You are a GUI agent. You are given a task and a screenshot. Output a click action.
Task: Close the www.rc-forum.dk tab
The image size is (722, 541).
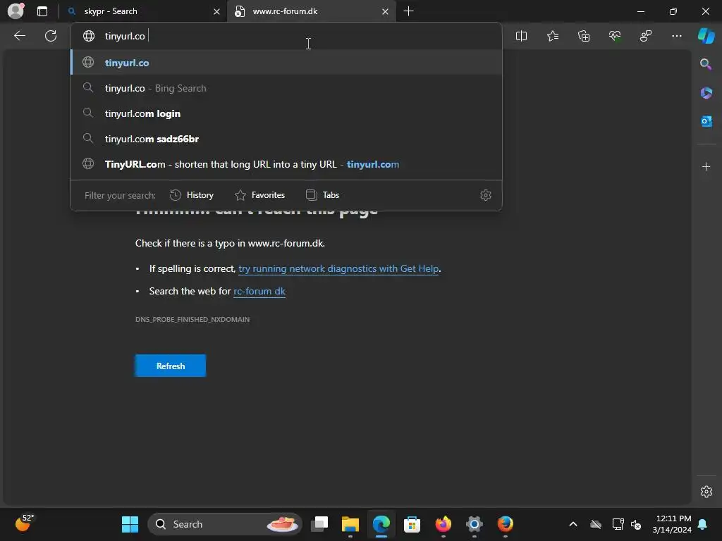(385, 12)
